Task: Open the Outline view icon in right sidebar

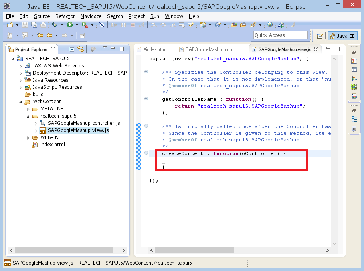Action: 354,120
